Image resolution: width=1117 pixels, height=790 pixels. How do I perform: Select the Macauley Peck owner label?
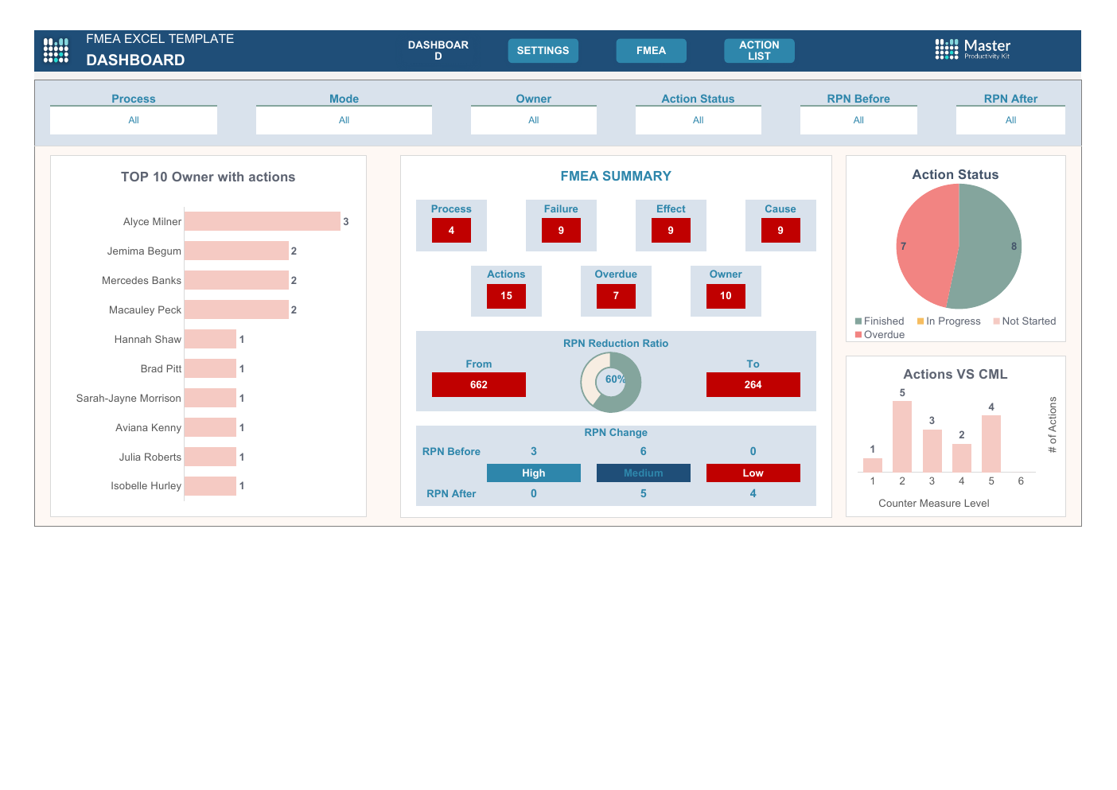coord(145,309)
